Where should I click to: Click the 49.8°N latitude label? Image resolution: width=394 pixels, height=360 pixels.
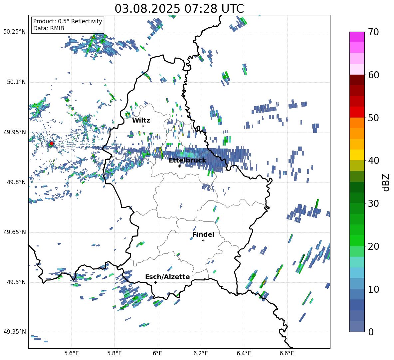coord(16,182)
